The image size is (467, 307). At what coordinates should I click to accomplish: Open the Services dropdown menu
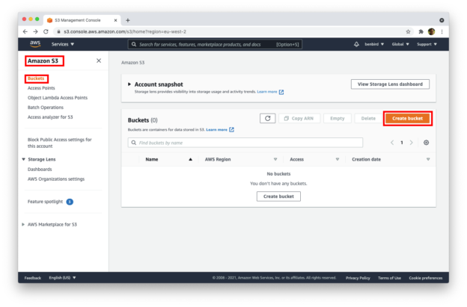tap(63, 44)
